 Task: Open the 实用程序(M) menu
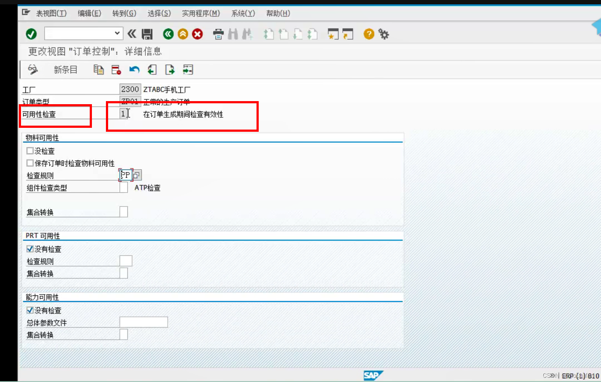tap(201, 13)
